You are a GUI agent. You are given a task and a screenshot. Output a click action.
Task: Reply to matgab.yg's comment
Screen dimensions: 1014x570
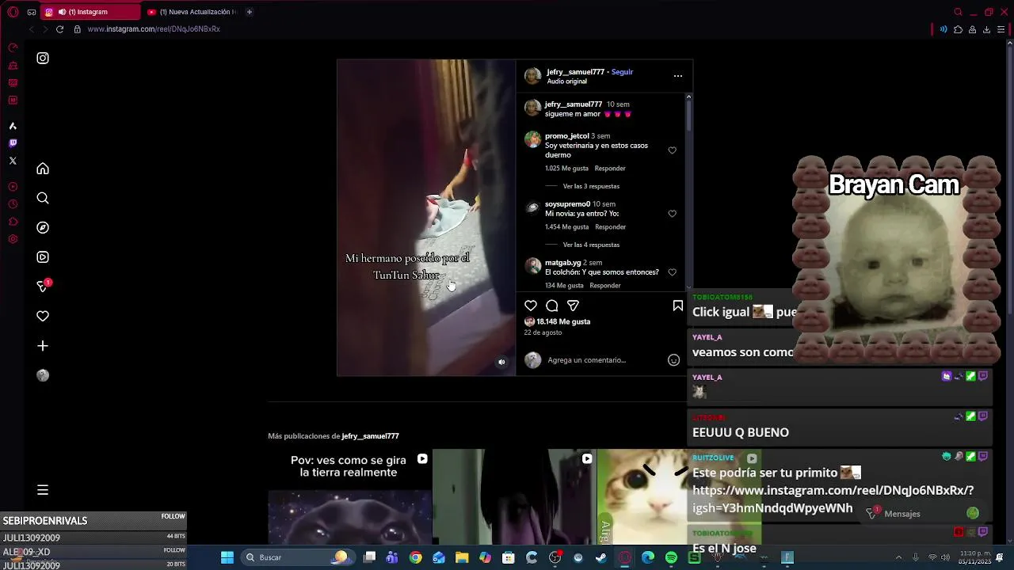pyautogui.click(x=605, y=286)
